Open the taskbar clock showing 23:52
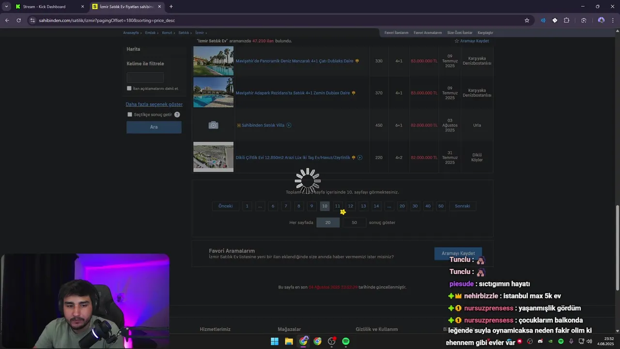This screenshot has height=349, width=620. [605, 341]
